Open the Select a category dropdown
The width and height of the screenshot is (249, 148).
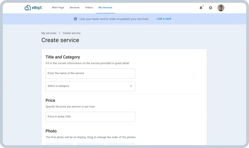(x=90, y=86)
